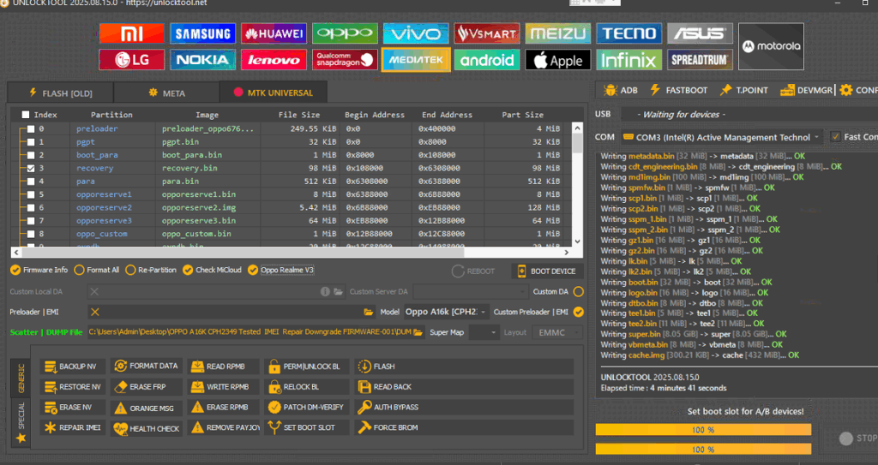The image size is (878, 465).
Task: Pick the Vivo brand logo
Action: coord(416,33)
